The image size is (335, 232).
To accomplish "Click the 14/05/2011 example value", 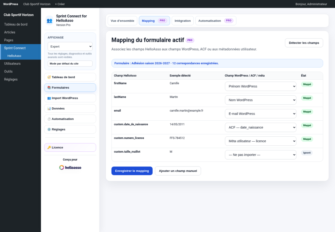I will coord(177,124).
